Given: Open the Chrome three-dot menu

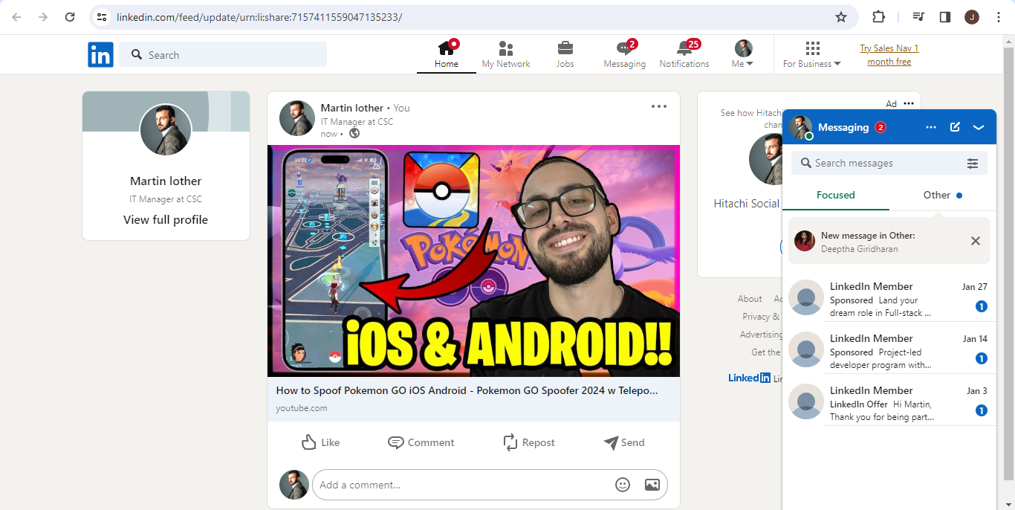Looking at the screenshot, I should click(999, 17).
